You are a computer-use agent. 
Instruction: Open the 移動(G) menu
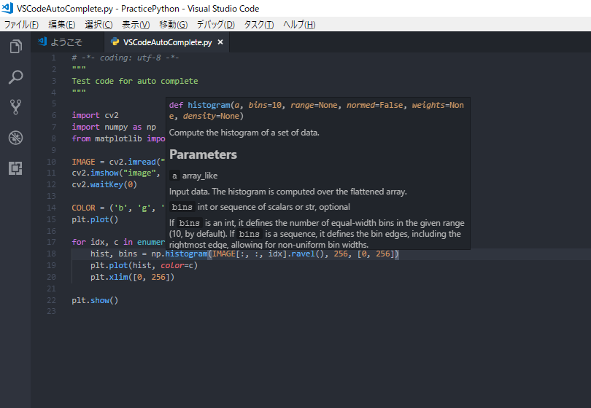coord(173,25)
